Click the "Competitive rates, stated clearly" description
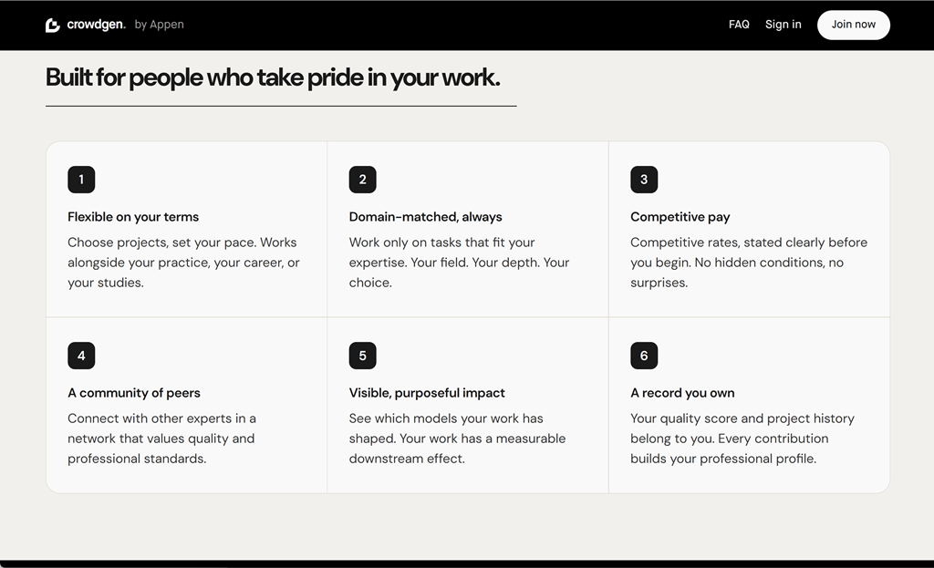Viewport: 934px width, 568px height. click(749, 263)
